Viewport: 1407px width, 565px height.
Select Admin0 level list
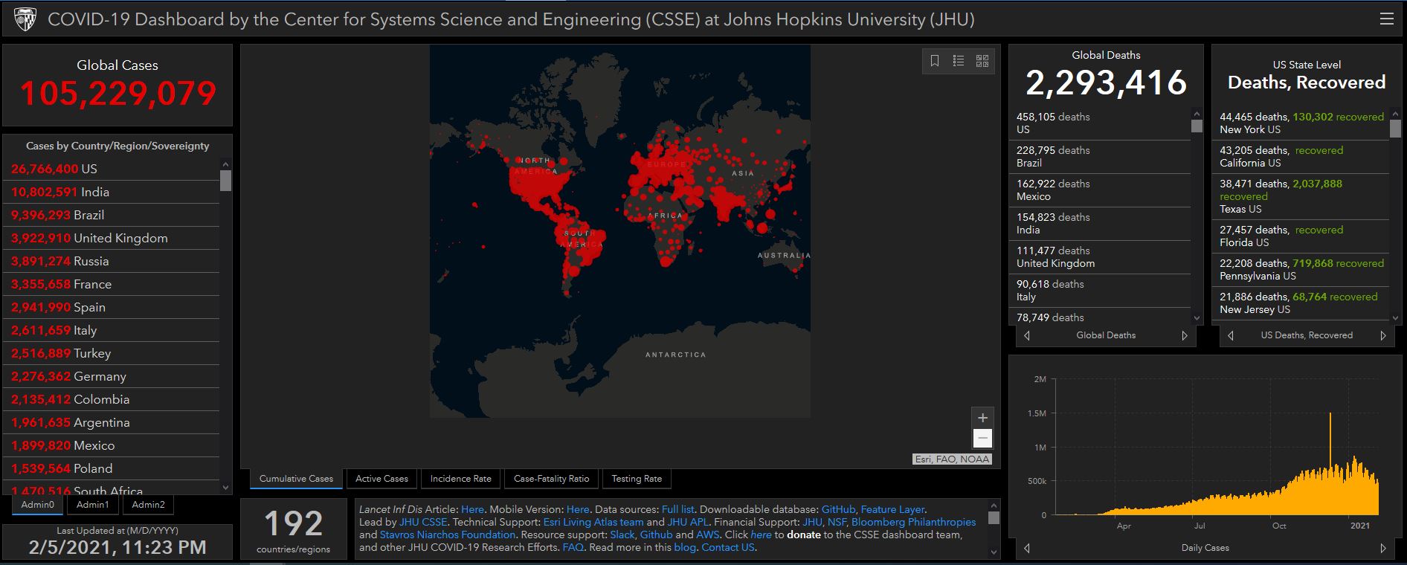click(38, 505)
